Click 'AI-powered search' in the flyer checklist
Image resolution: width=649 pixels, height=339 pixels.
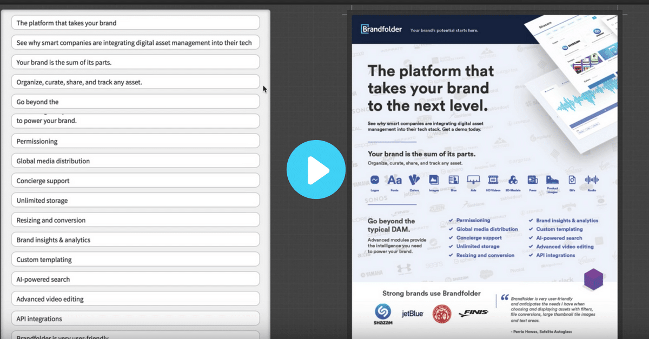pyautogui.click(x=559, y=238)
